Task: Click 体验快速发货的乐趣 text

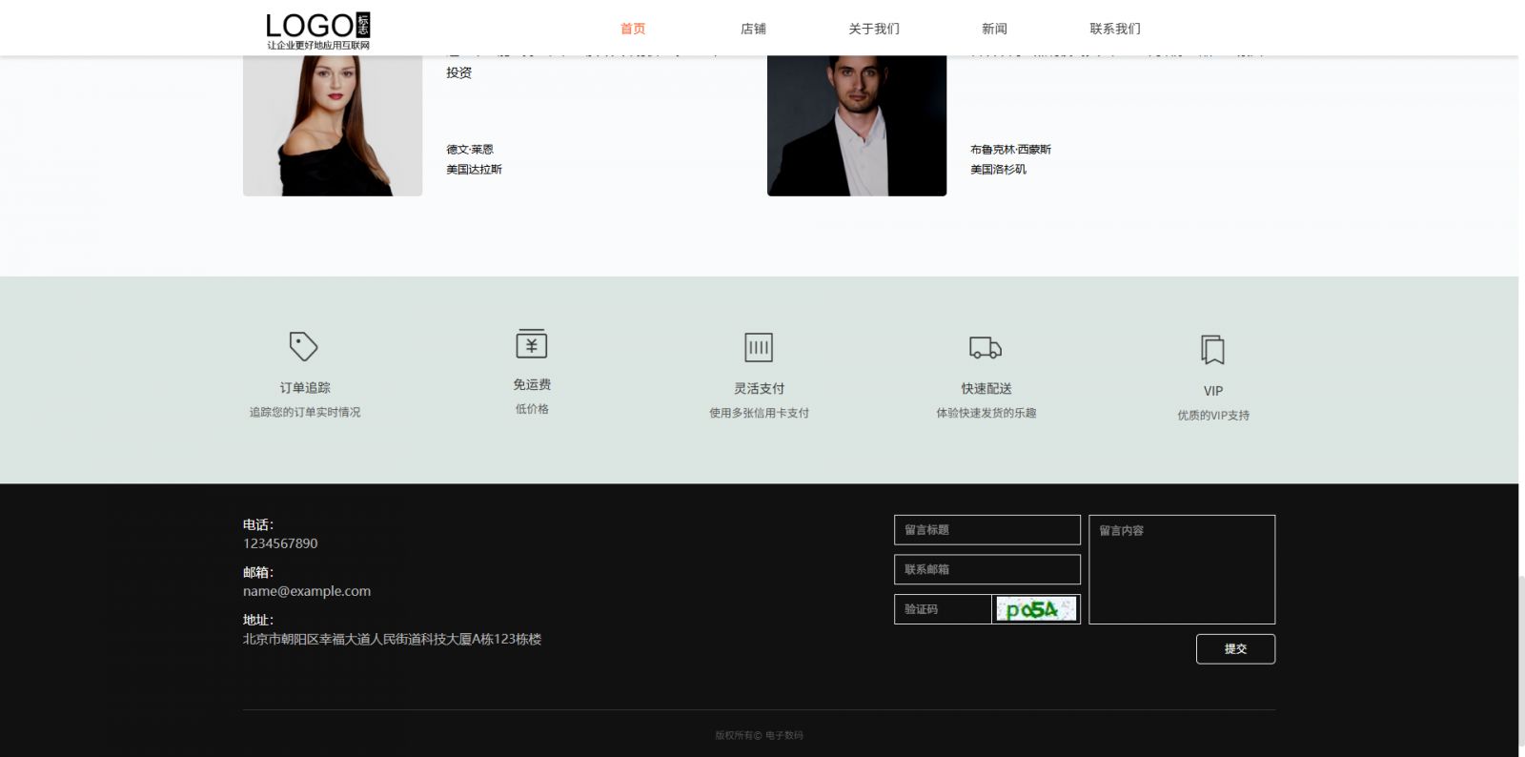Action: tap(986, 413)
